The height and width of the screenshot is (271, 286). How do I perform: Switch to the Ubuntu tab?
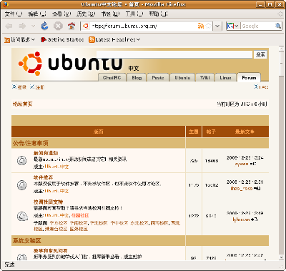182,78
